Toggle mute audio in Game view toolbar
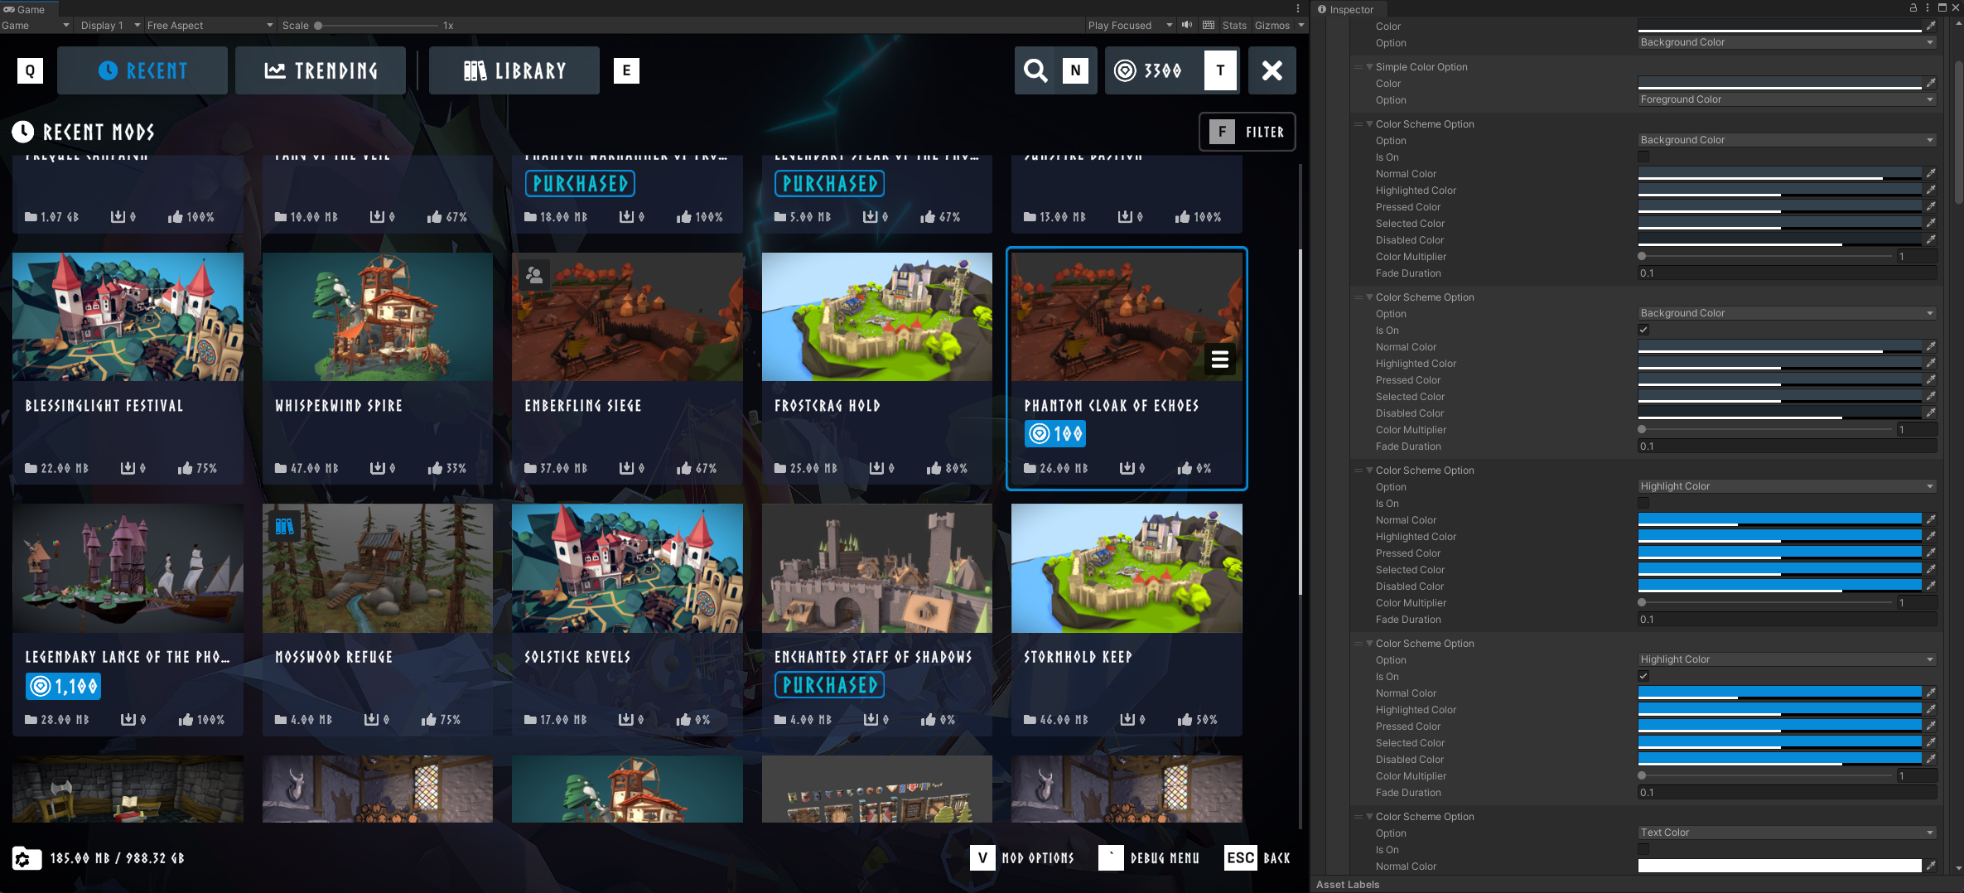Image resolution: width=1964 pixels, height=893 pixels. coord(1187,25)
